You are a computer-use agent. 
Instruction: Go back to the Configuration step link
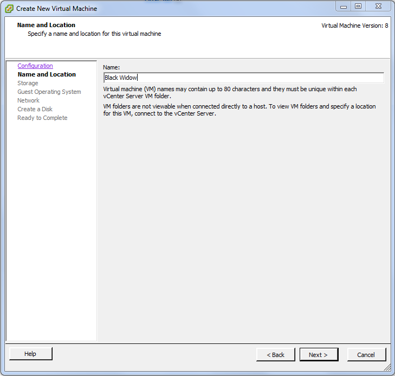pos(35,66)
